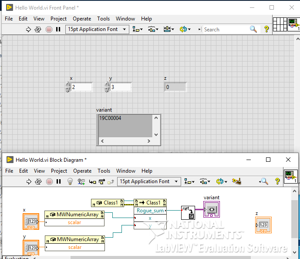
Task: Select the variant indicator terminal
Action: (x=212, y=209)
